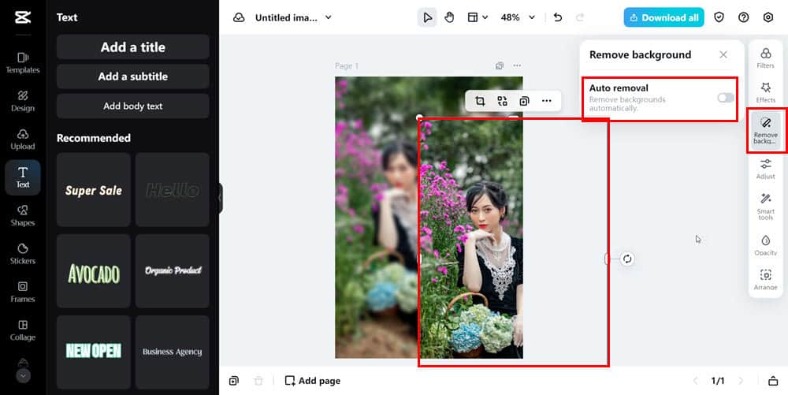Click the rotate handle beside the image
This screenshot has height=395, width=788.
(627, 259)
